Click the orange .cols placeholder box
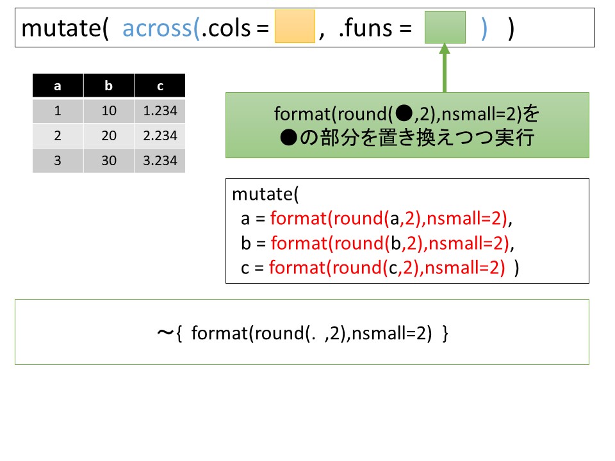 pyautogui.click(x=295, y=27)
